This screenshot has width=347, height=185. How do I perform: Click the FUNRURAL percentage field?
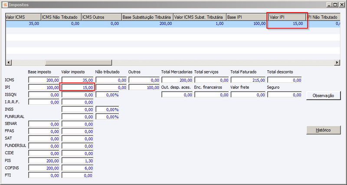point(107,117)
